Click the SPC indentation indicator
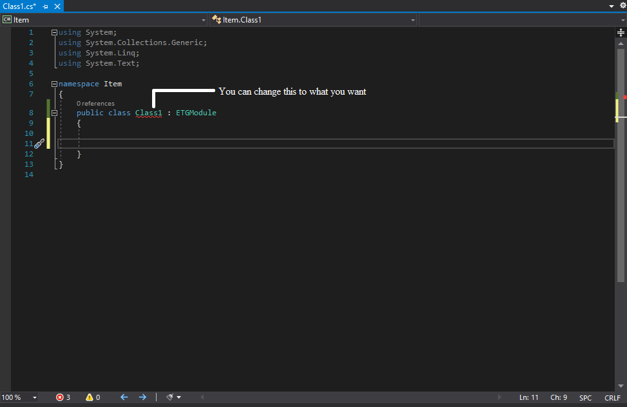The image size is (627, 407). coord(585,398)
